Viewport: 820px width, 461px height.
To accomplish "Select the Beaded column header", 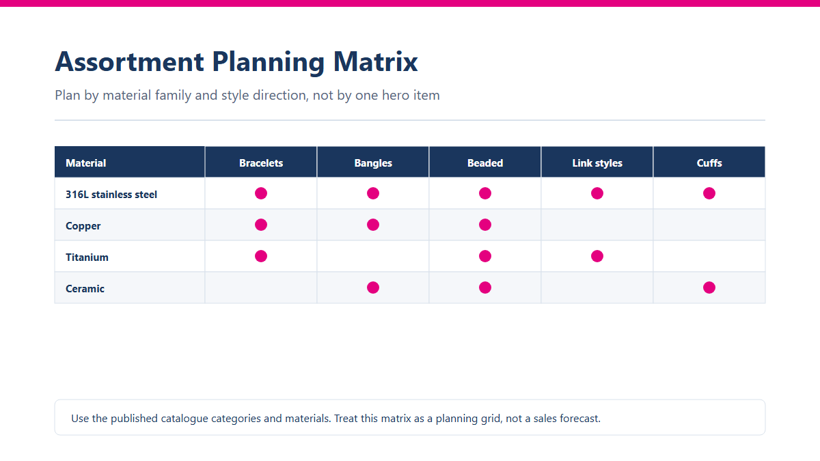I will (x=485, y=162).
